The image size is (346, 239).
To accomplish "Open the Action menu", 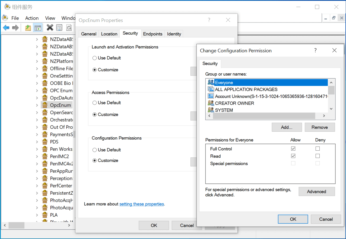I will point(32,18).
